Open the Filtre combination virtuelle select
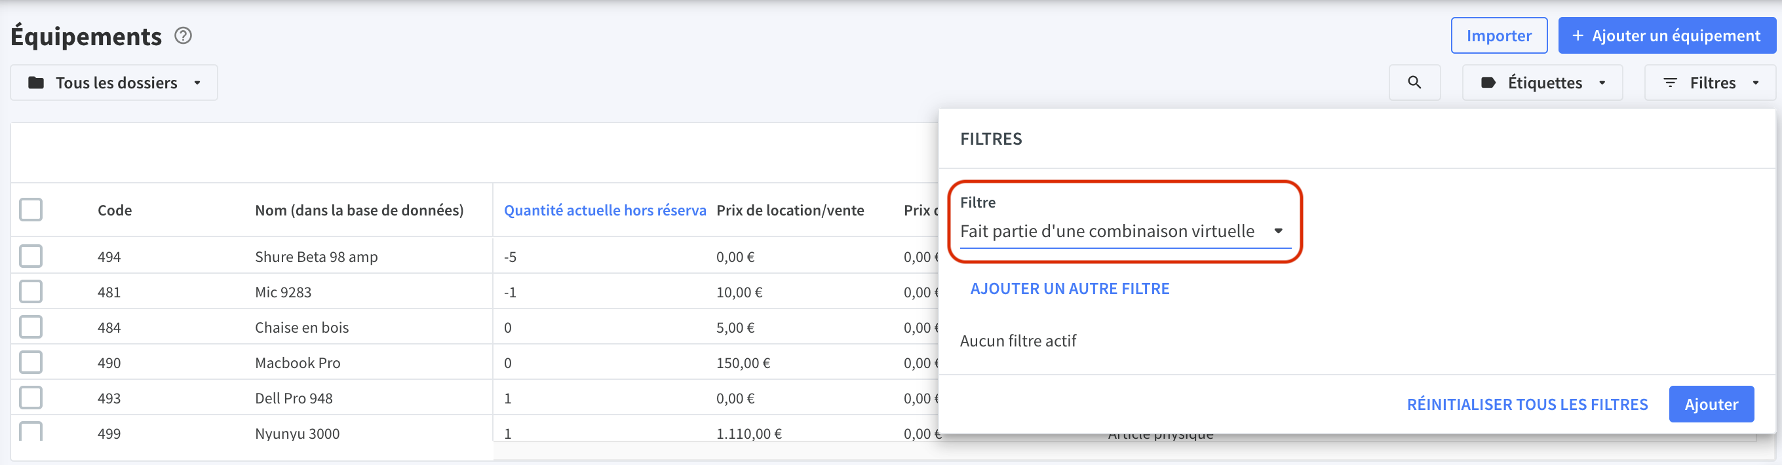Image resolution: width=1782 pixels, height=465 pixels. 1125,231
